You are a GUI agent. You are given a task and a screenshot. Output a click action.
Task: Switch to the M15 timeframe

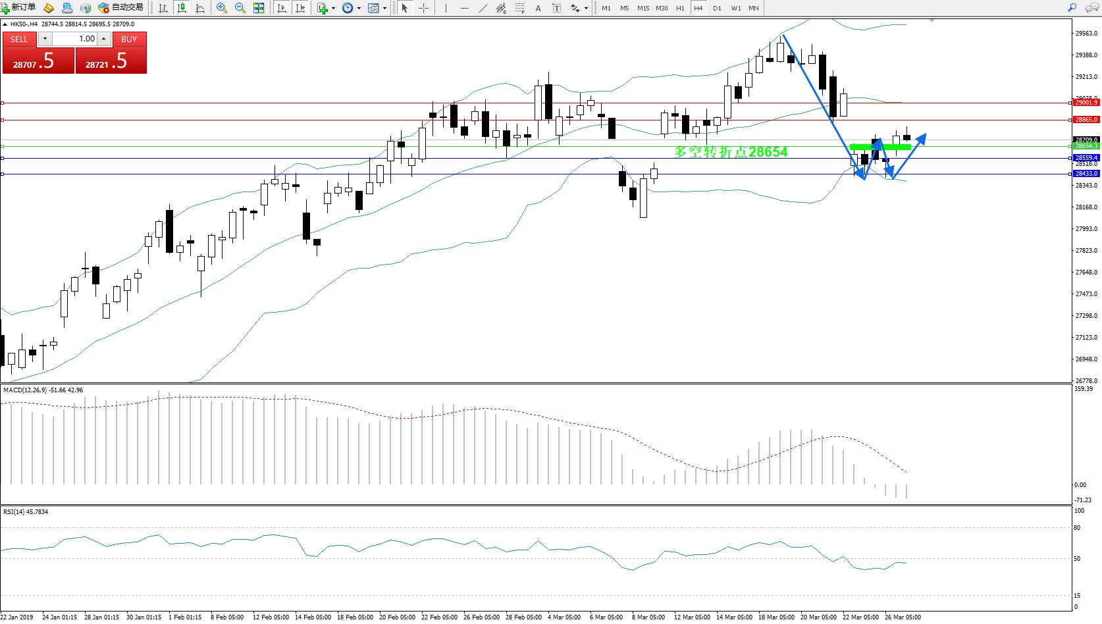pos(643,8)
